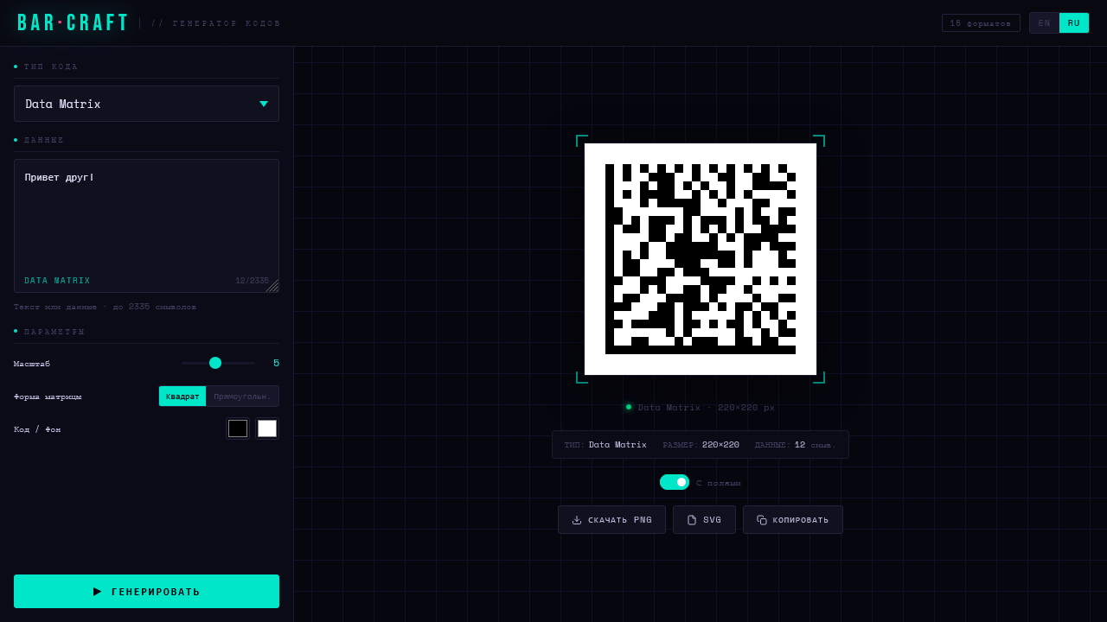Click the play icon on Генерировать
The width and height of the screenshot is (1107, 622).
click(x=98, y=592)
